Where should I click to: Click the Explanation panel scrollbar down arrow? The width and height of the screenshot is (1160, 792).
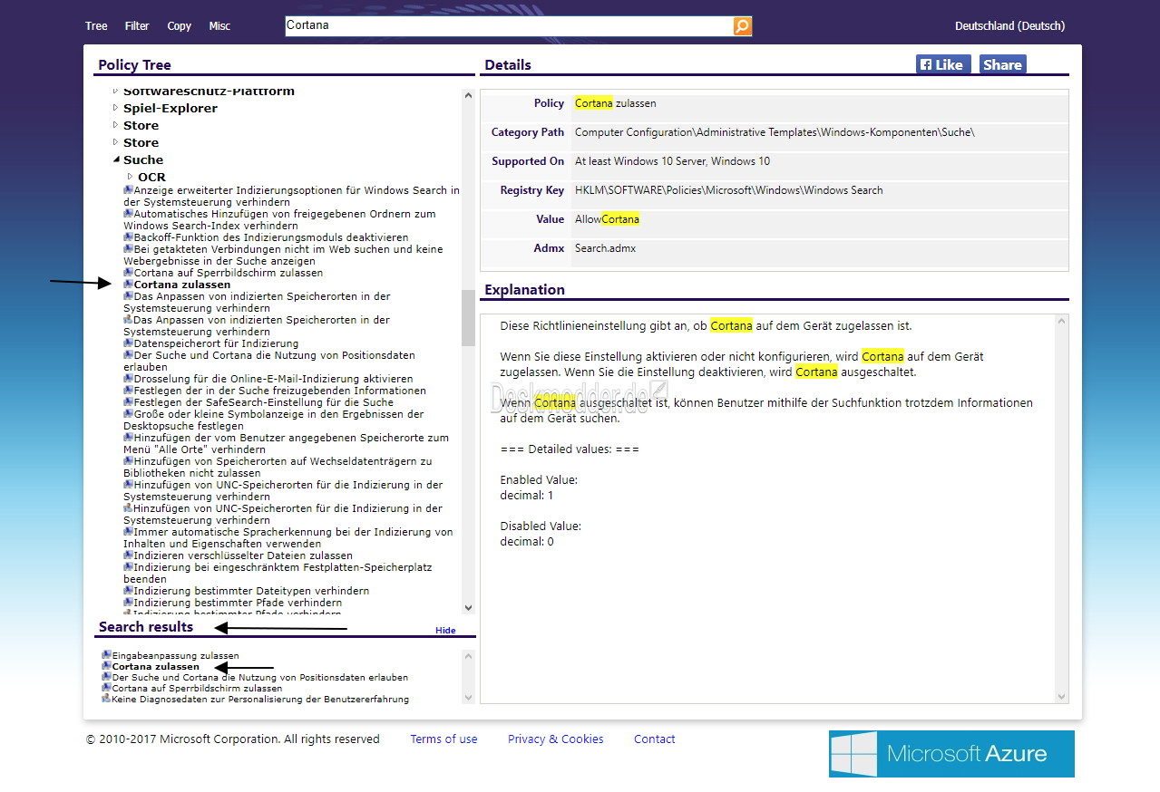point(1062,696)
